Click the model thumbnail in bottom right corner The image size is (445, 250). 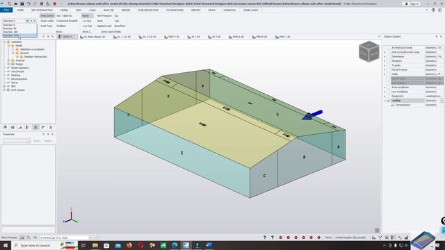coord(423,240)
